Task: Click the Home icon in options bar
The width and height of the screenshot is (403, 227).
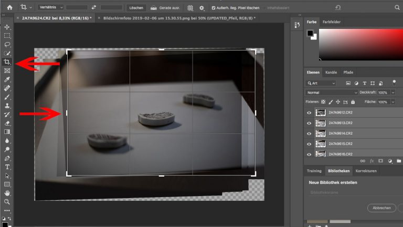Action: coord(9,8)
